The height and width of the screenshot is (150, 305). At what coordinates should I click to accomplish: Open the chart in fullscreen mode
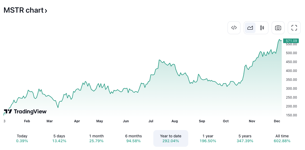coord(294,28)
